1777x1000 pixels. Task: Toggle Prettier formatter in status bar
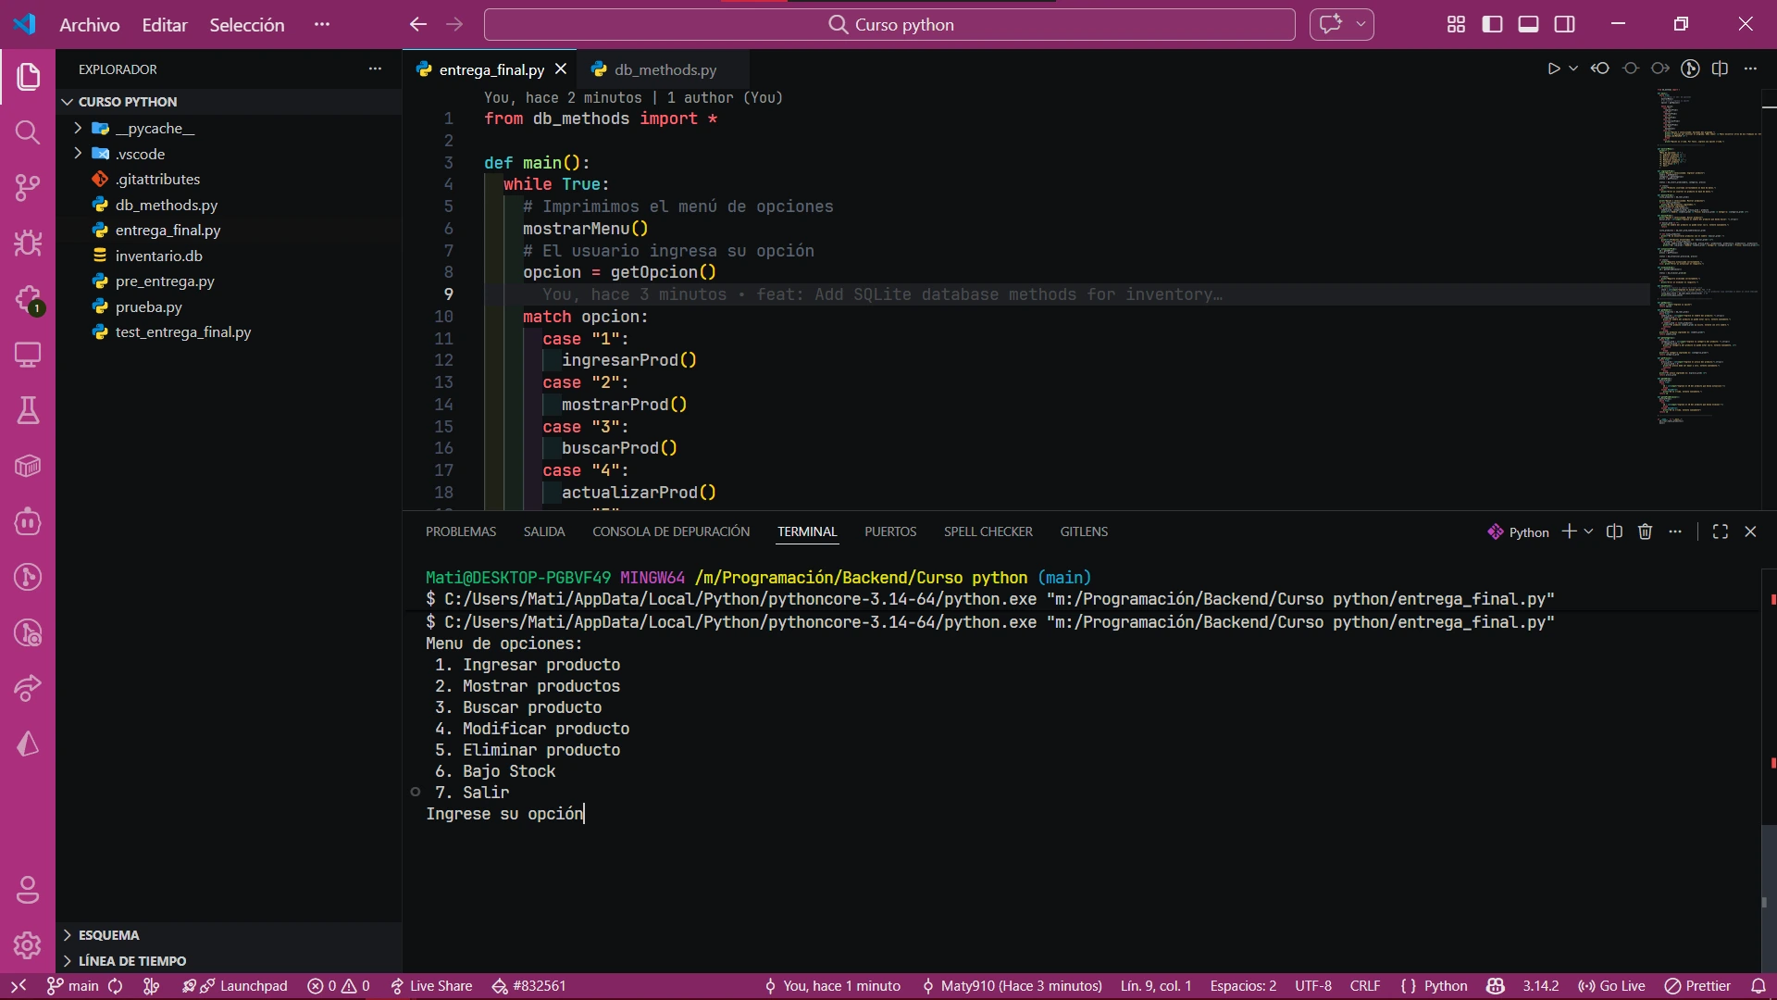coord(1697,986)
